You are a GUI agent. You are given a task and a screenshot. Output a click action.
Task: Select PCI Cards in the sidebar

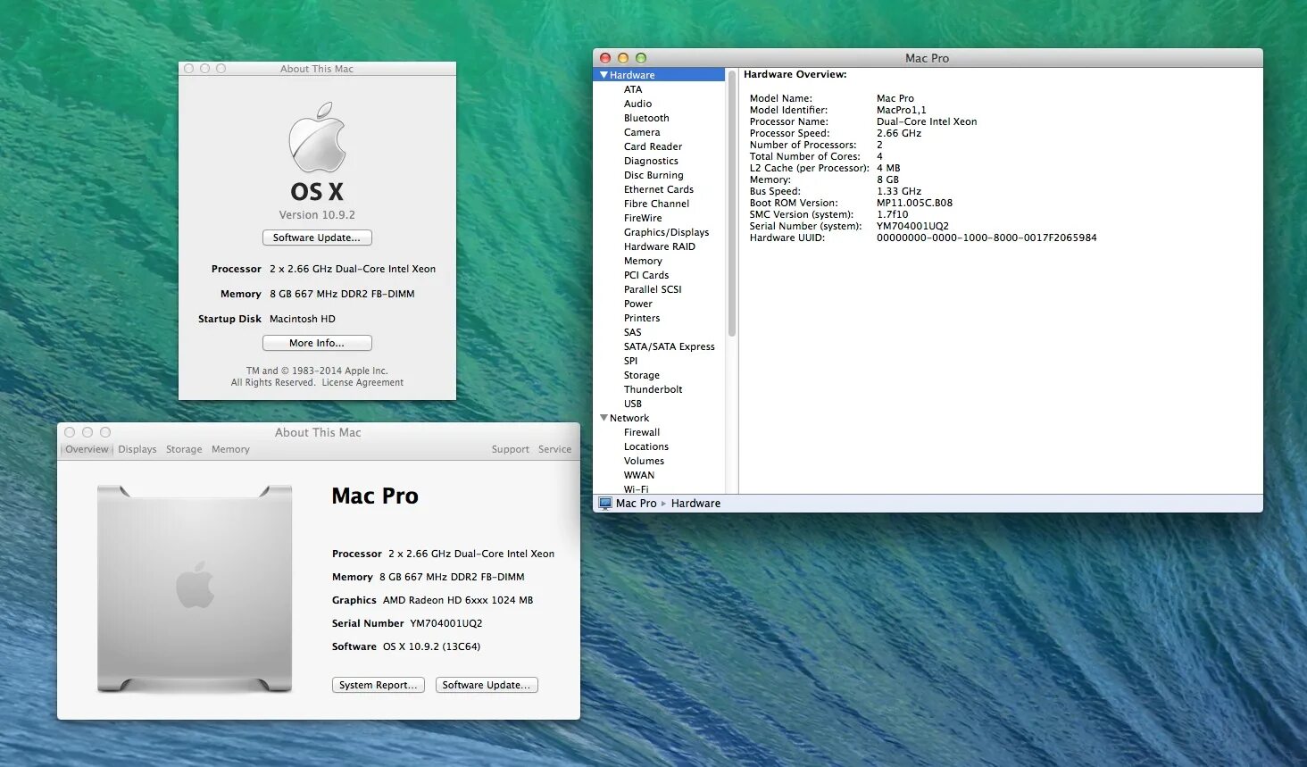pyautogui.click(x=646, y=275)
